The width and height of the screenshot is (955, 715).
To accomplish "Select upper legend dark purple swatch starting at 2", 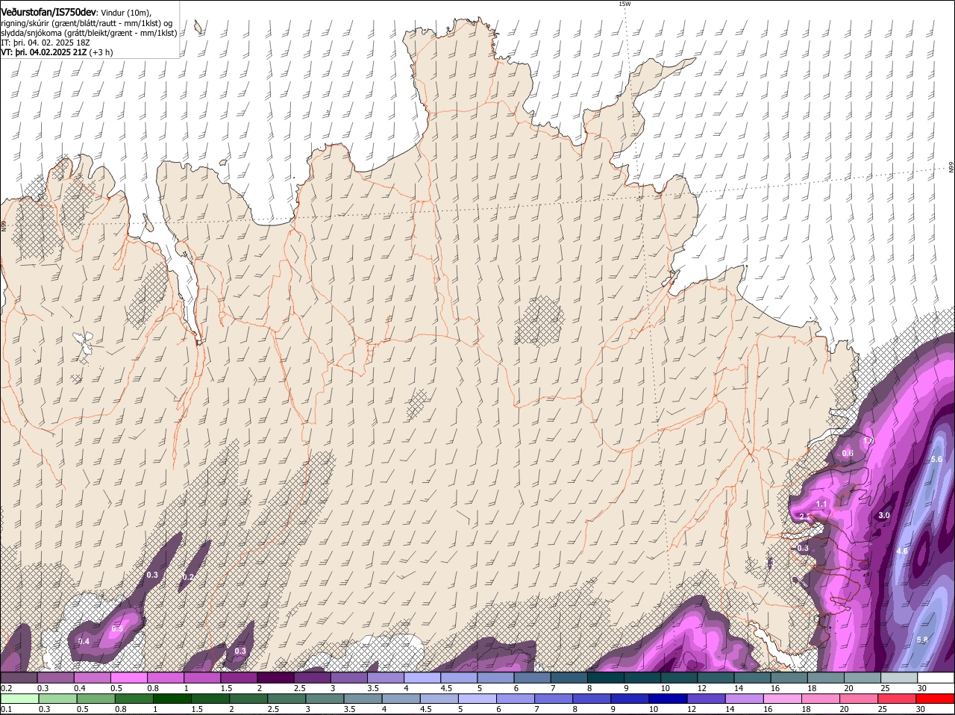I will point(276,678).
